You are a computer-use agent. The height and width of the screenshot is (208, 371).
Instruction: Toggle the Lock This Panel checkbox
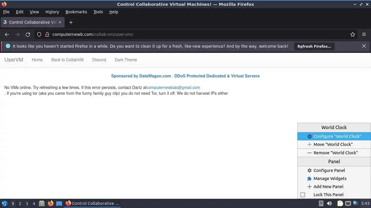click(303, 195)
